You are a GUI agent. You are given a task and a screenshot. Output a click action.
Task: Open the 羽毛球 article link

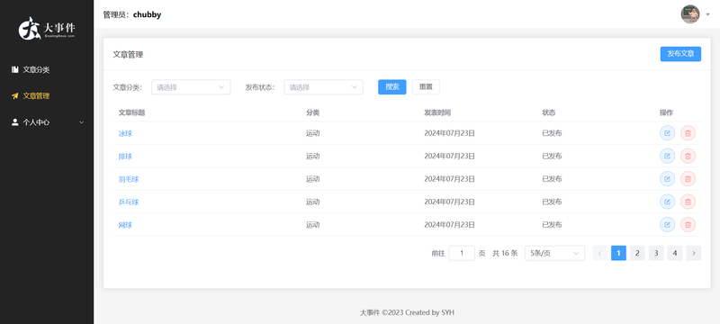pyautogui.click(x=129, y=179)
